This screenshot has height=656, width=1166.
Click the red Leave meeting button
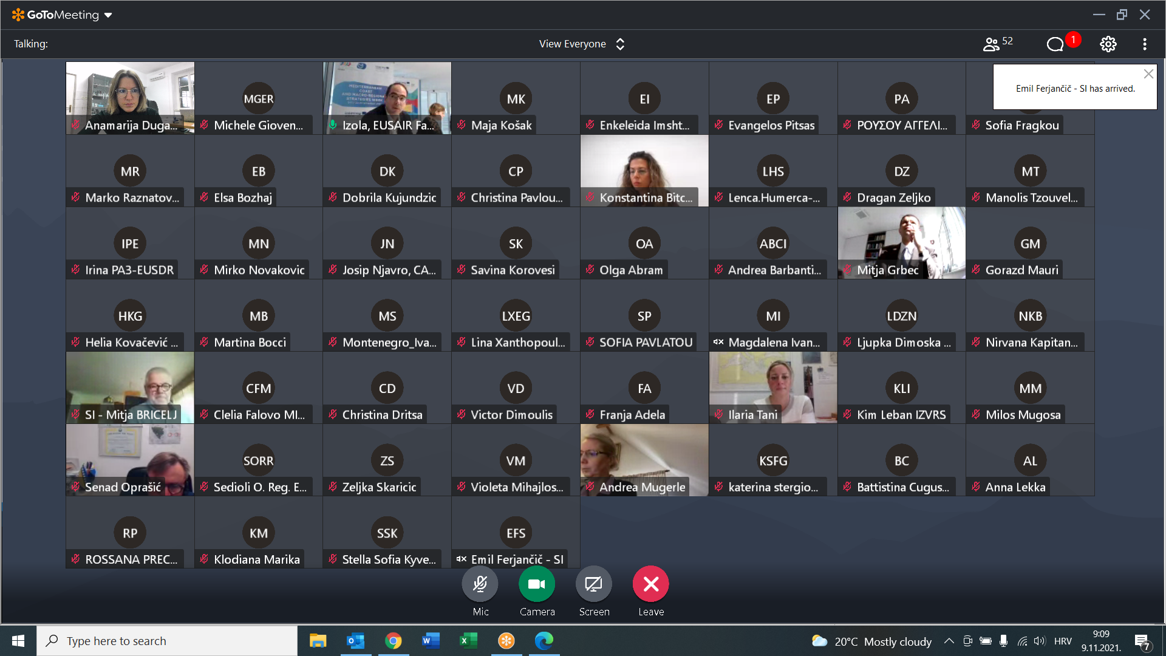[x=650, y=584]
